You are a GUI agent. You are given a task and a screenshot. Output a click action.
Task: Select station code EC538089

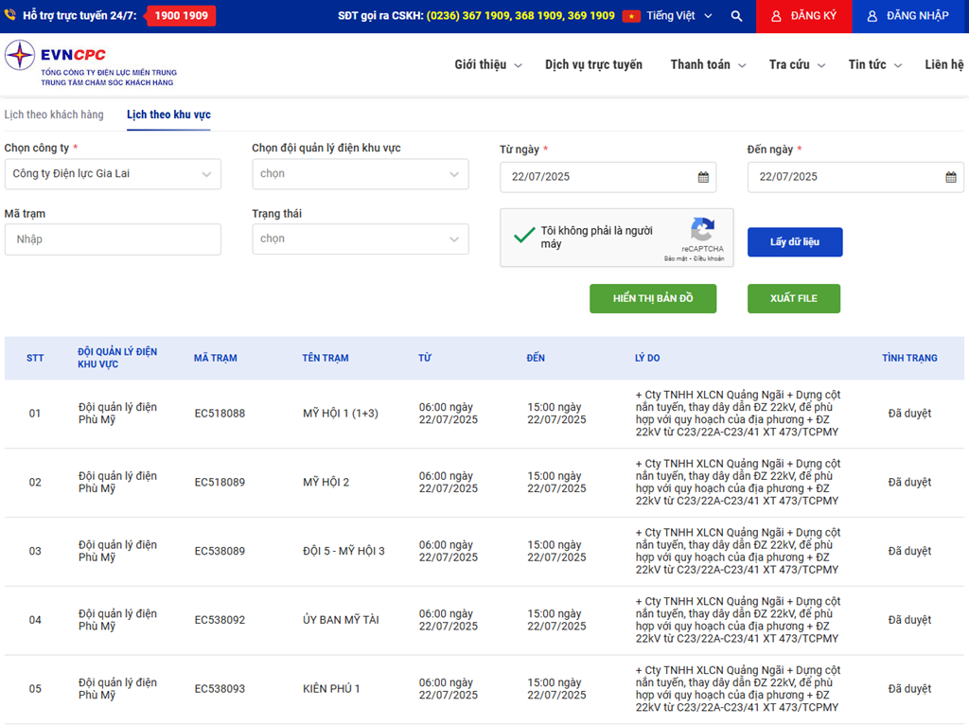[x=220, y=551]
